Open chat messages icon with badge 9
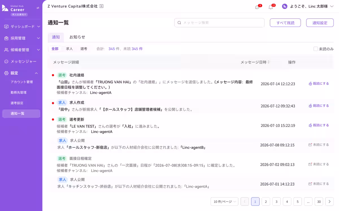The image size is (339, 211). point(257,7)
